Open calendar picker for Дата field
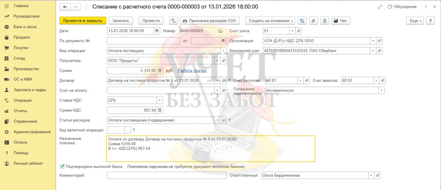441x190 pixels. click(157, 31)
